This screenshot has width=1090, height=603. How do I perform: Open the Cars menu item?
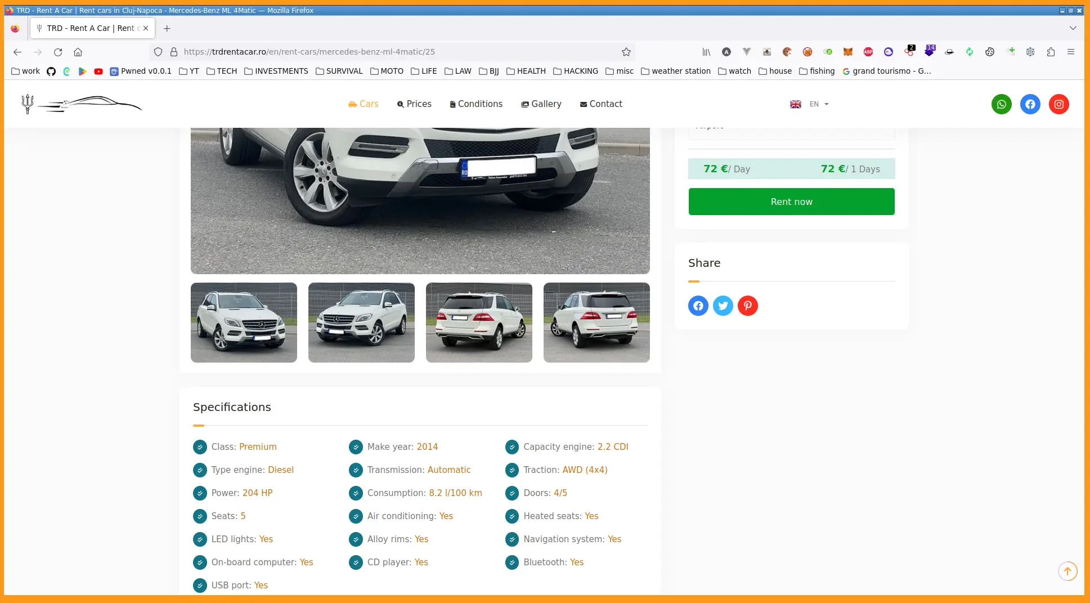tap(363, 104)
